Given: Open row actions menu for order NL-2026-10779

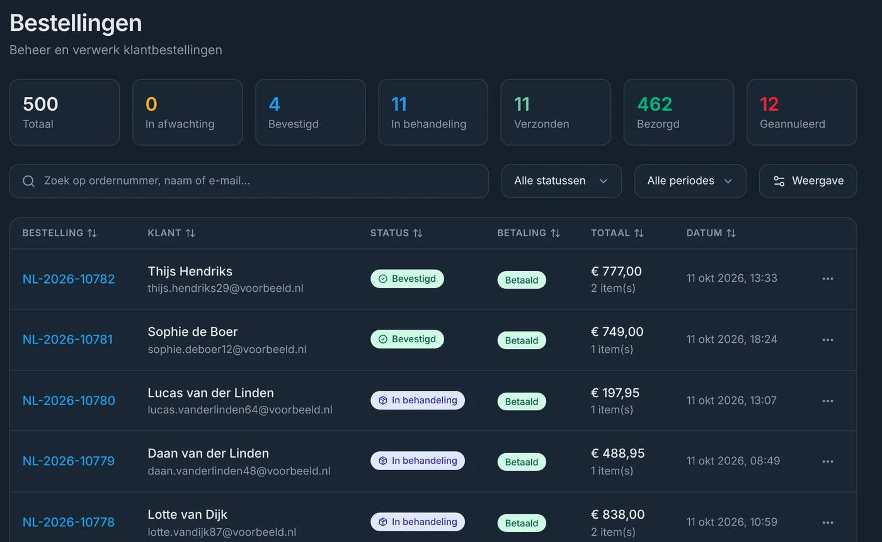Looking at the screenshot, I should [x=828, y=461].
